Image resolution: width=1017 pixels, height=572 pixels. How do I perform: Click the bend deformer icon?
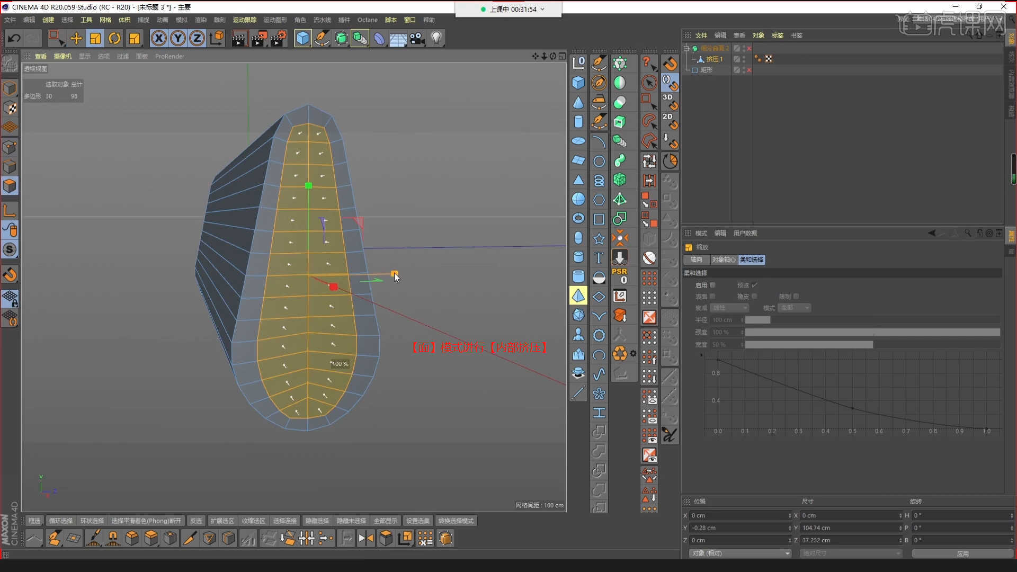(379, 38)
